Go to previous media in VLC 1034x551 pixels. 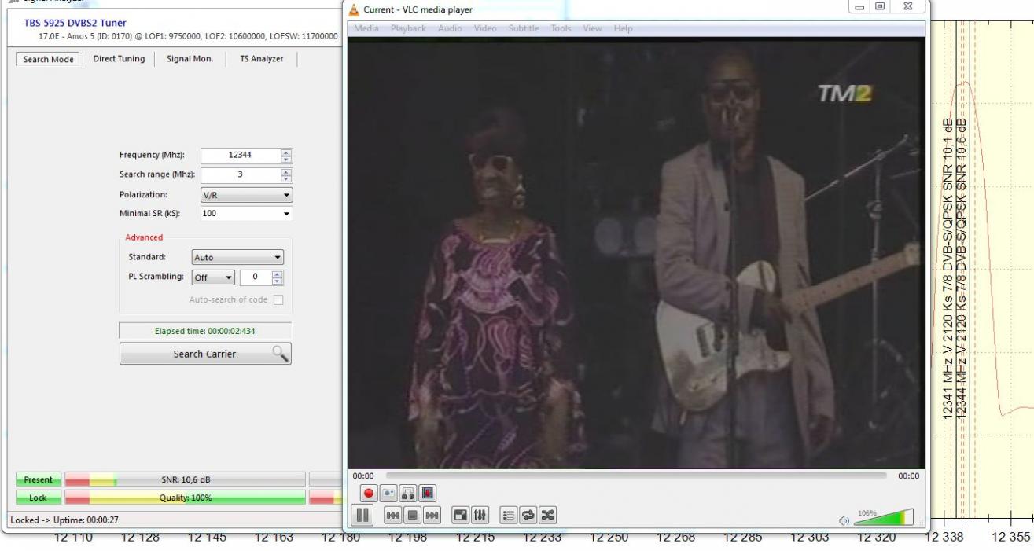coord(392,516)
